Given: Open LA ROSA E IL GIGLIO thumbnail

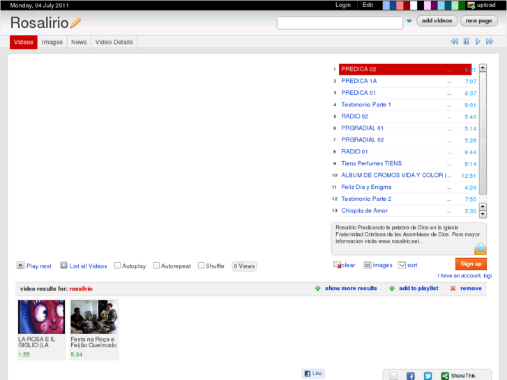Looking at the screenshot, I should pos(41,317).
